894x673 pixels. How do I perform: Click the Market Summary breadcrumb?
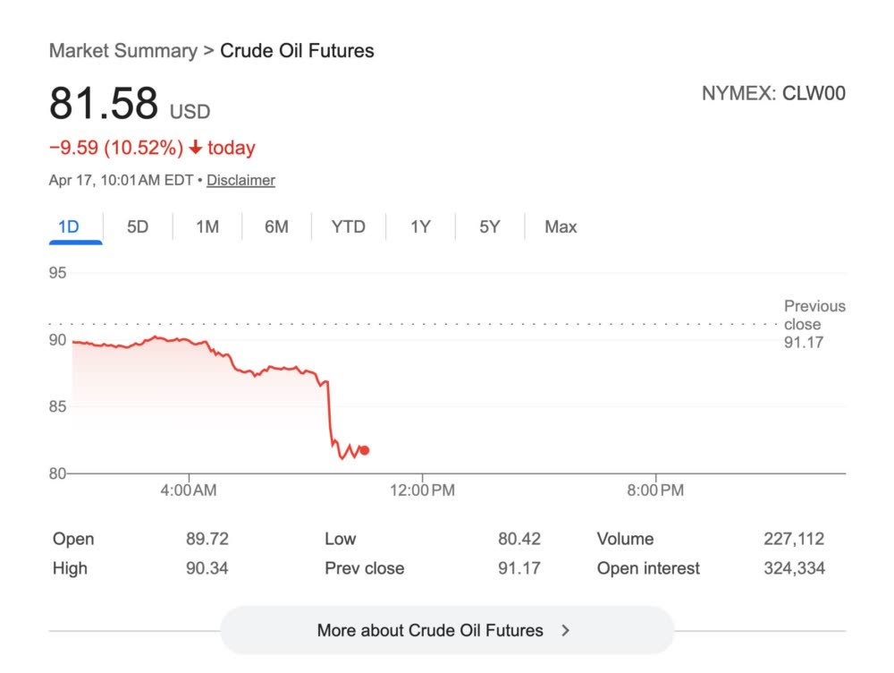tap(122, 51)
